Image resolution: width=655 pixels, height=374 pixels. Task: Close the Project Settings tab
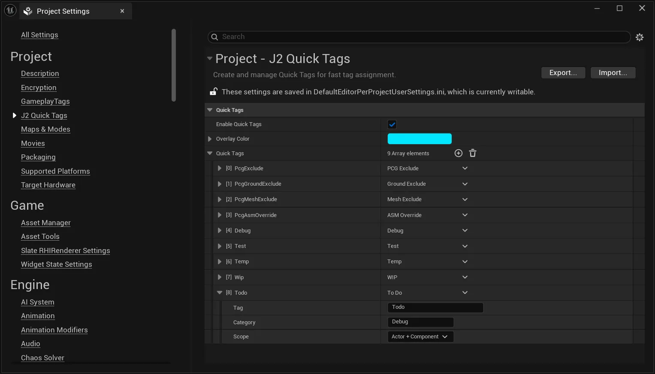122,11
